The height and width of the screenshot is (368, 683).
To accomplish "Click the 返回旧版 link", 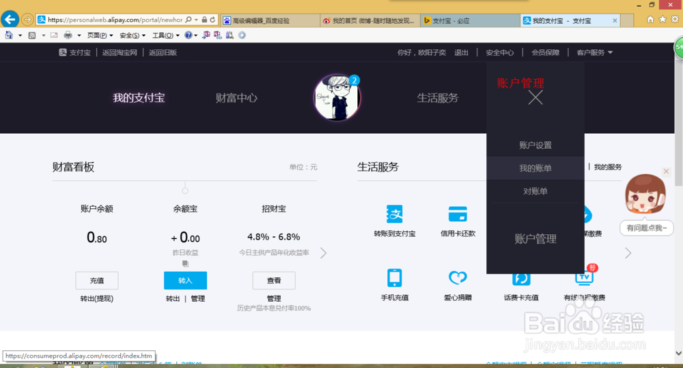I will (163, 53).
